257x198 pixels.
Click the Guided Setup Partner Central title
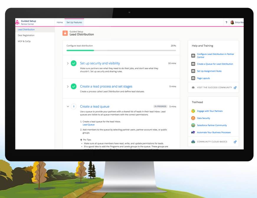[28, 22]
